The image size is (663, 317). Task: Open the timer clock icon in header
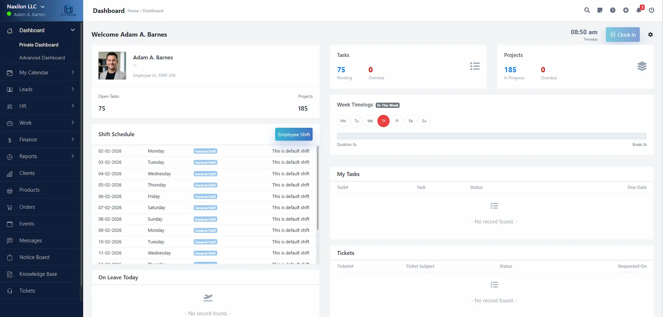613,10
